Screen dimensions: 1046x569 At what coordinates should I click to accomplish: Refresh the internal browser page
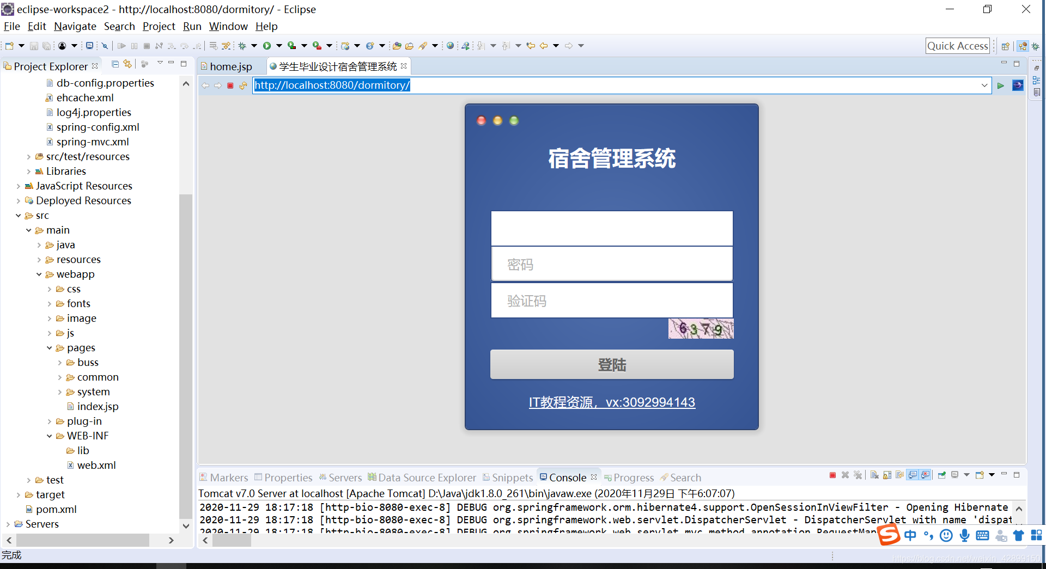pos(243,85)
